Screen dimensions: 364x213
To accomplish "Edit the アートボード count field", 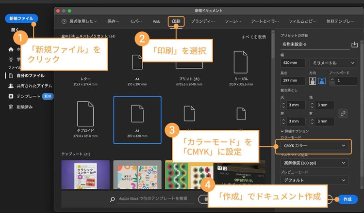I will (x=347, y=81).
